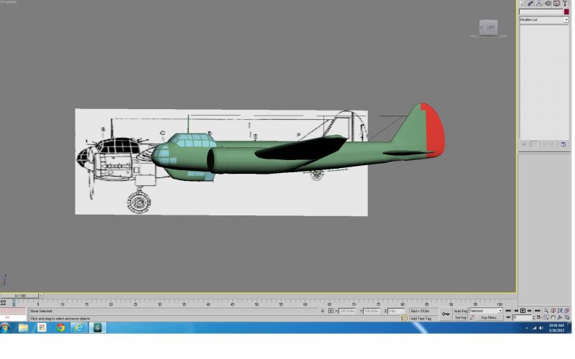Click the object name field
This screenshot has height=359, width=575.
click(x=541, y=11)
